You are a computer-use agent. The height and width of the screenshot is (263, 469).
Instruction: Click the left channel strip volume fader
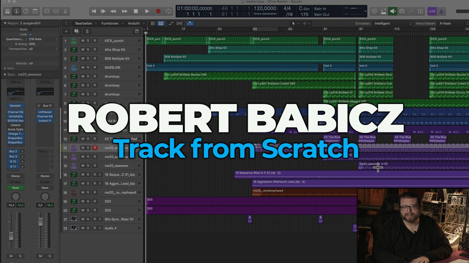click(x=11, y=235)
